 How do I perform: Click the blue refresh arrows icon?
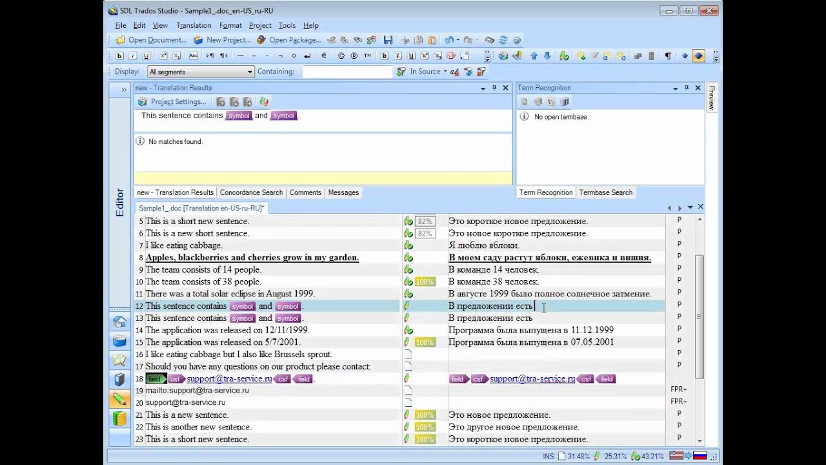[503, 40]
